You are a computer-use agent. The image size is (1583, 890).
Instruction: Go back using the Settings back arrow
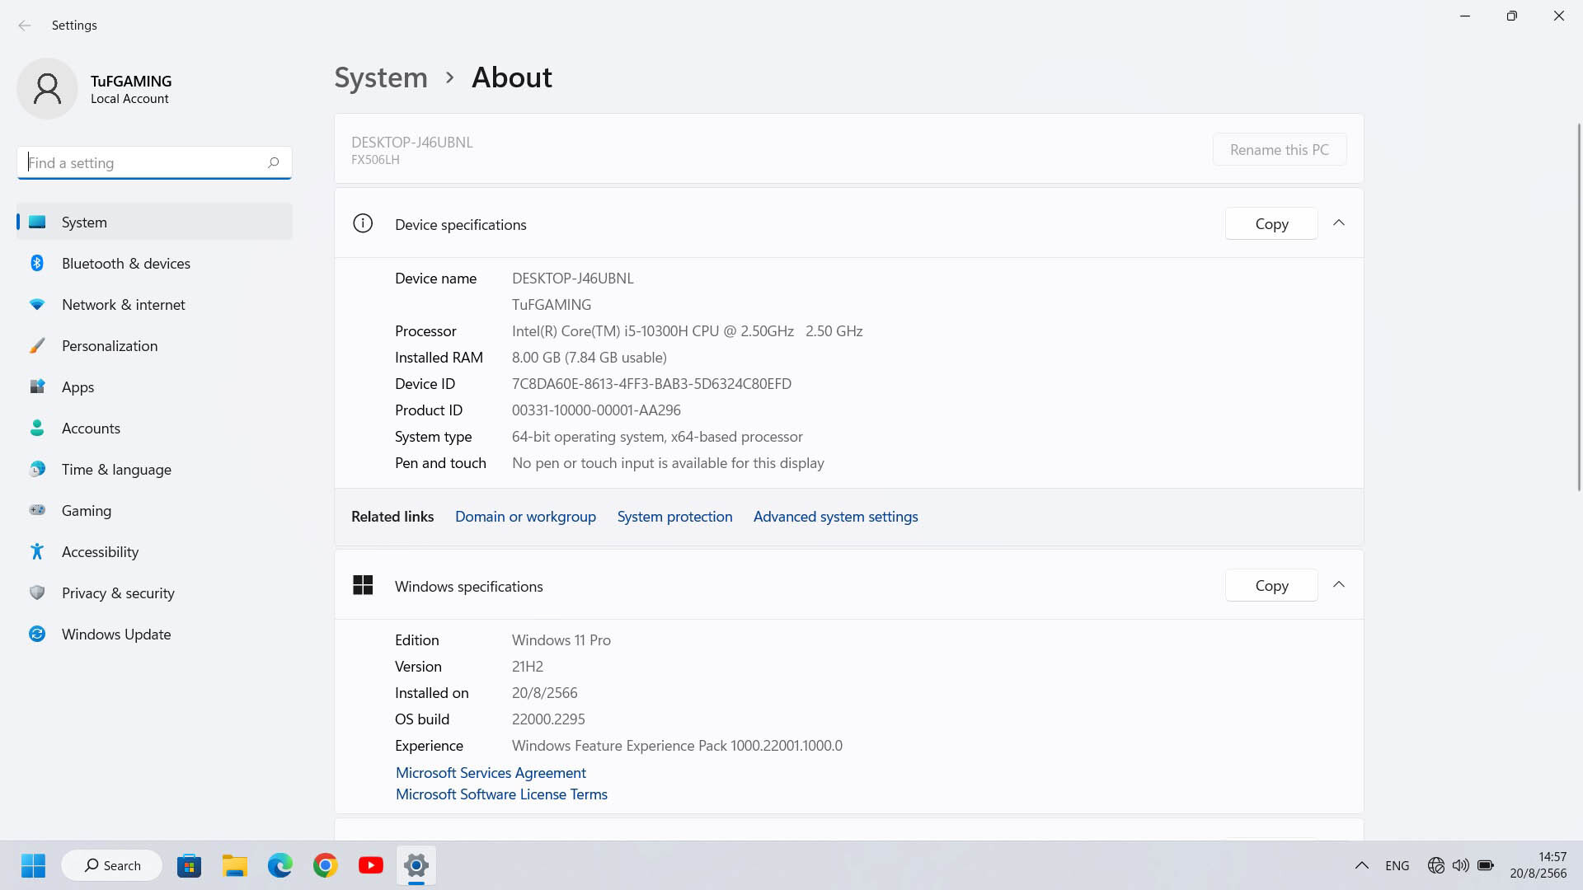click(25, 26)
